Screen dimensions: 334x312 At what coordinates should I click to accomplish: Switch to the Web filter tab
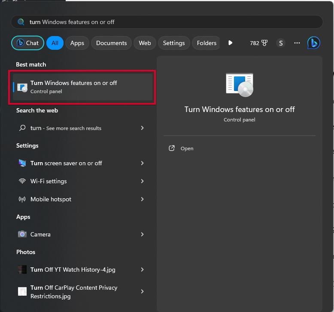coord(145,43)
